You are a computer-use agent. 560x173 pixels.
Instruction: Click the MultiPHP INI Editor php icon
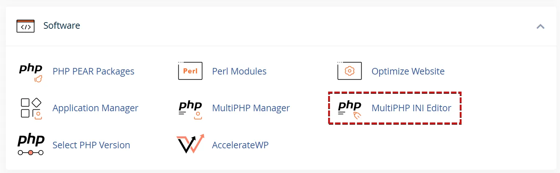point(349,109)
